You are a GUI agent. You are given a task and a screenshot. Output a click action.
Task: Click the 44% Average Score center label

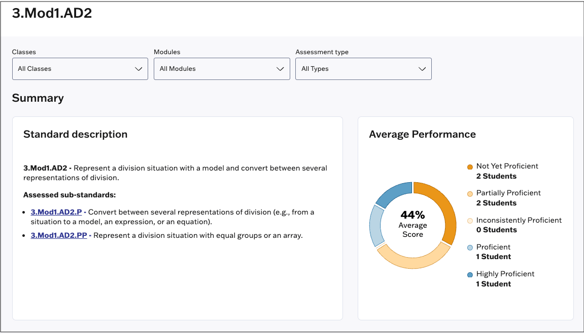point(413,224)
